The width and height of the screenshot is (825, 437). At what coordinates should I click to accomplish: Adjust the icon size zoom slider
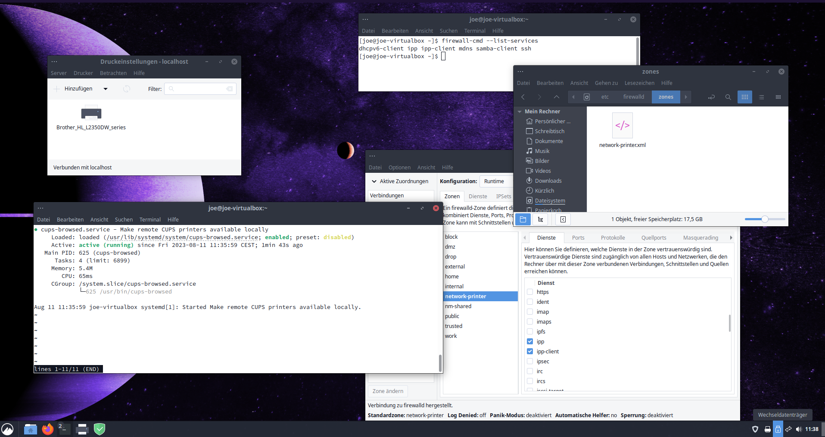pos(765,219)
